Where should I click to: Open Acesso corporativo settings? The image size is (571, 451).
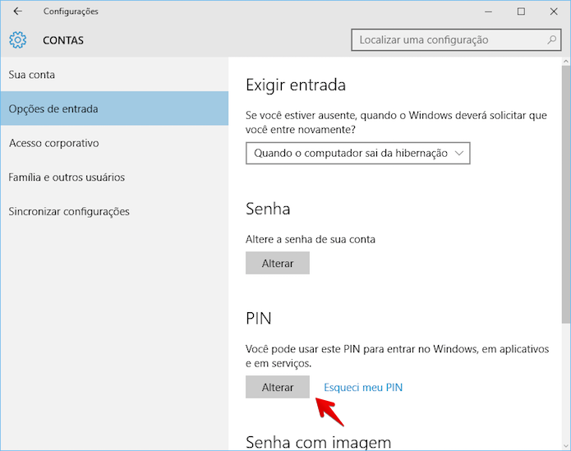tap(114, 143)
